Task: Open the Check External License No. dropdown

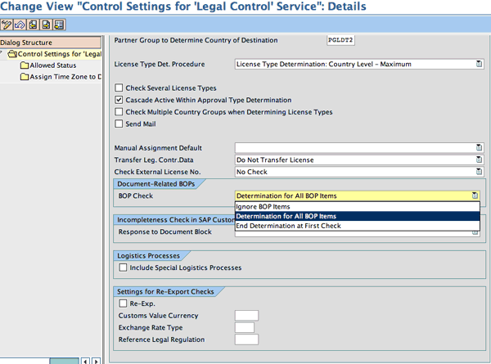Action: [475, 172]
